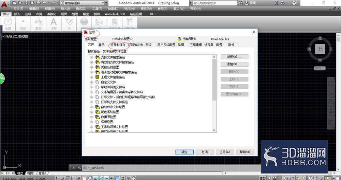This screenshot has width=341, height=180.
Task: Toggle snap mode in status bar
Action: [x=62, y=178]
